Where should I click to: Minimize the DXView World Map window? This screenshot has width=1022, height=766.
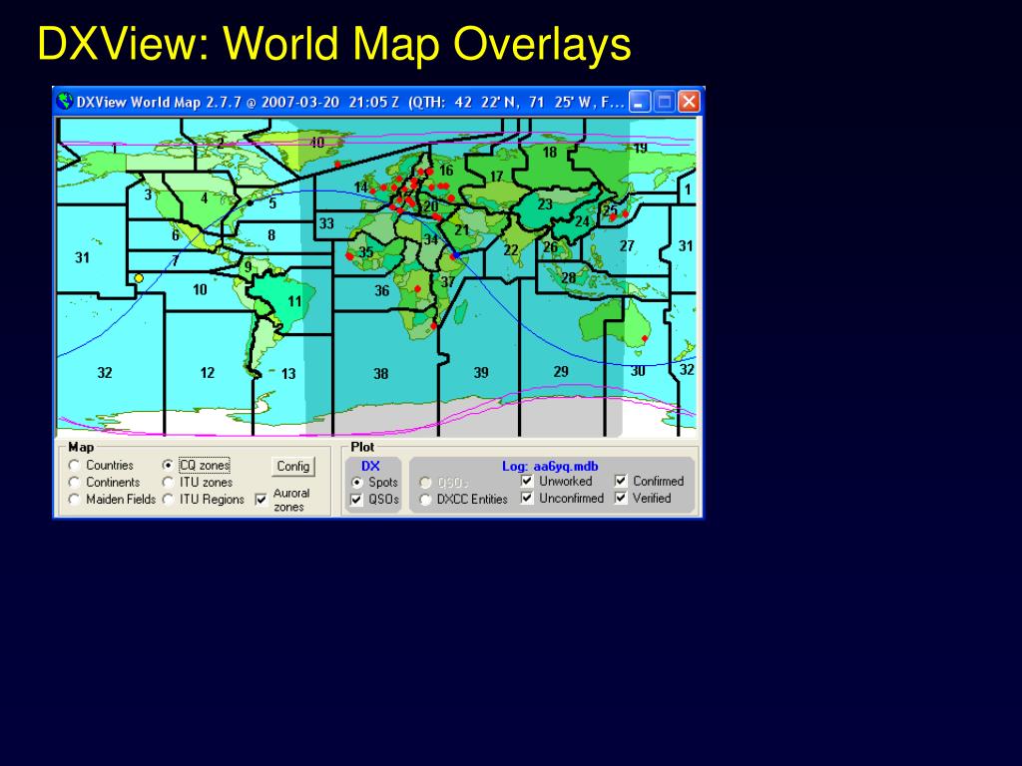[640, 103]
